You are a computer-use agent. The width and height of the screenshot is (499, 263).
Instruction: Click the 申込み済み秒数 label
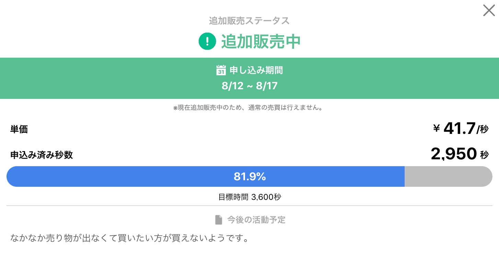pyautogui.click(x=42, y=155)
